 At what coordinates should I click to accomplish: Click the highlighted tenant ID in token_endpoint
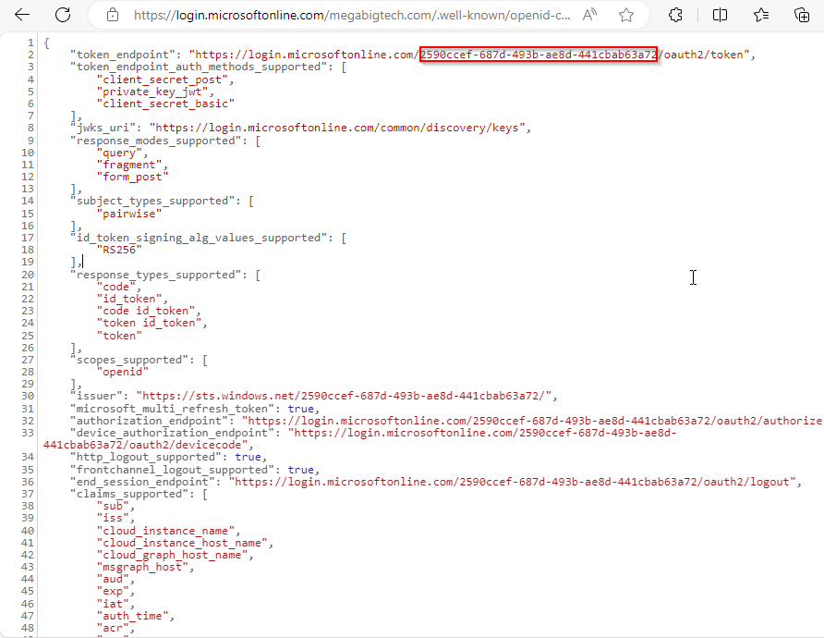(538, 55)
